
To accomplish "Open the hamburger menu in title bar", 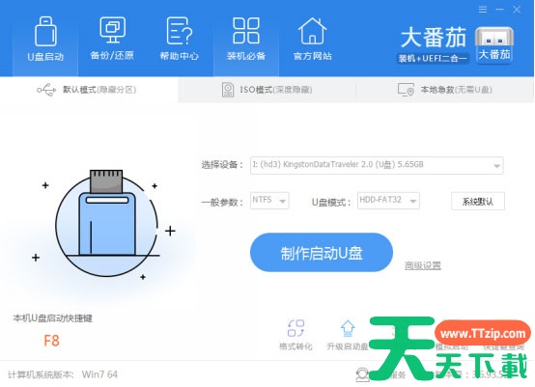I will pos(483,10).
